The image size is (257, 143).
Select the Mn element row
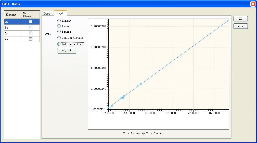(x=22, y=22)
